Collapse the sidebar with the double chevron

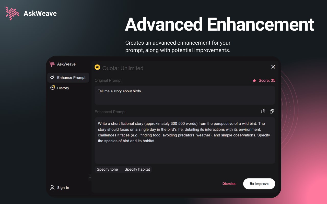pos(90,177)
